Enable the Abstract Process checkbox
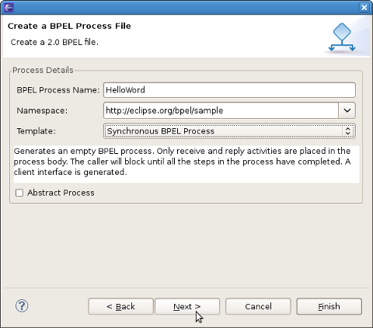 [19, 193]
